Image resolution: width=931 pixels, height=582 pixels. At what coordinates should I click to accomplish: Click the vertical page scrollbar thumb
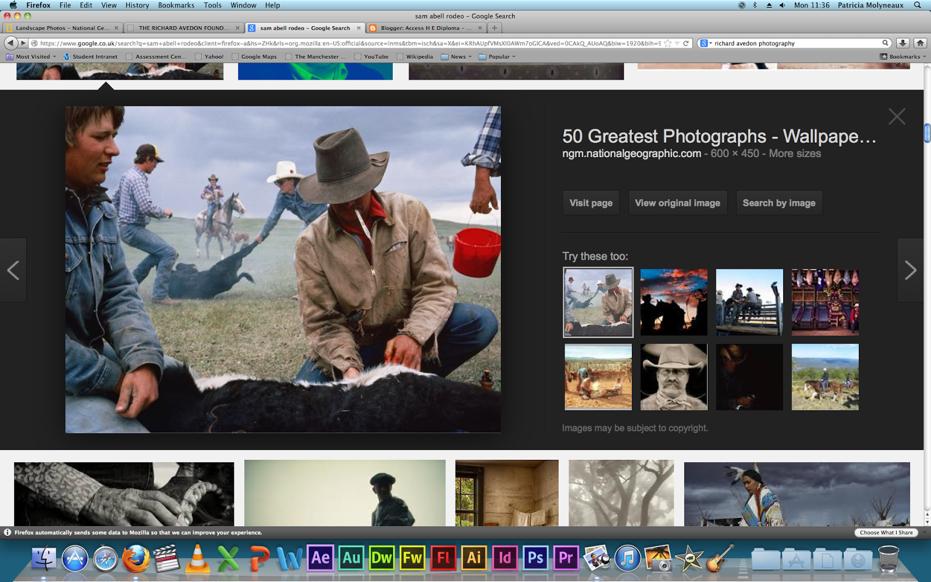[927, 133]
